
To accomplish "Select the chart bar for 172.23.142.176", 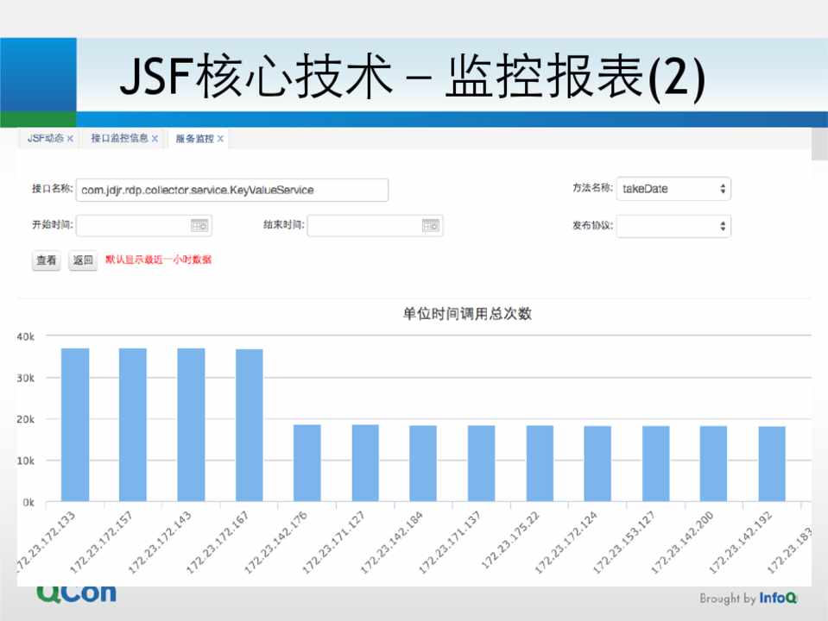I will tap(307, 462).
